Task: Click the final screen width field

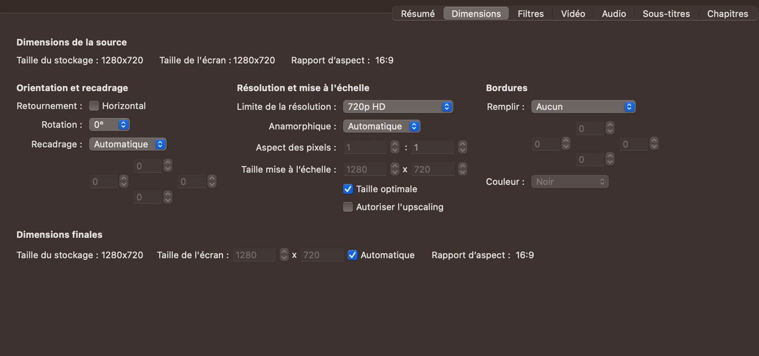Action: click(x=255, y=255)
